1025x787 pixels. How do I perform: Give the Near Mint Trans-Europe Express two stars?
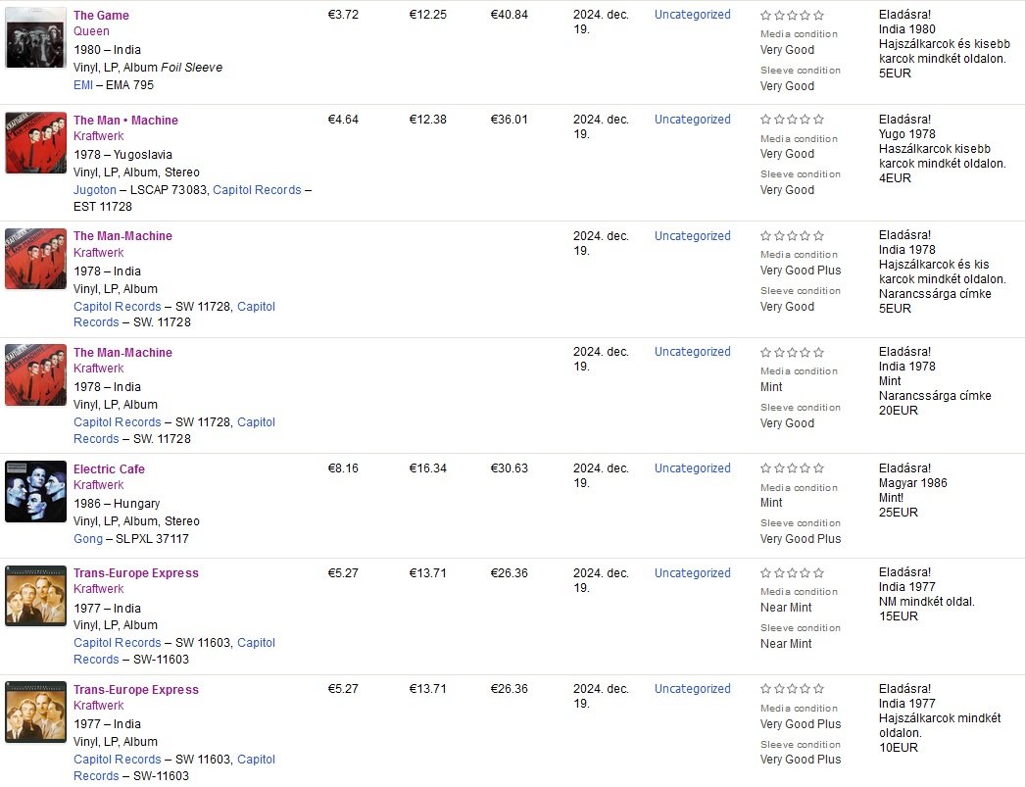pyautogui.click(x=779, y=573)
